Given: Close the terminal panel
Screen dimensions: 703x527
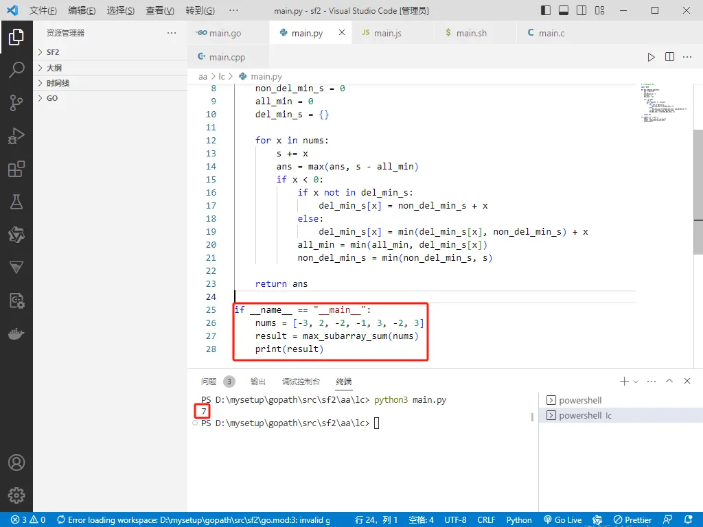Looking at the screenshot, I should pos(687,381).
